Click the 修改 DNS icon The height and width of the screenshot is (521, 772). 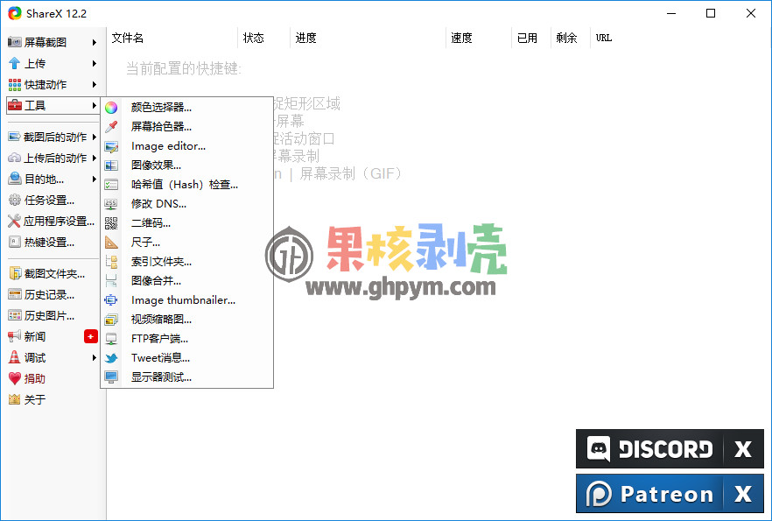click(111, 204)
